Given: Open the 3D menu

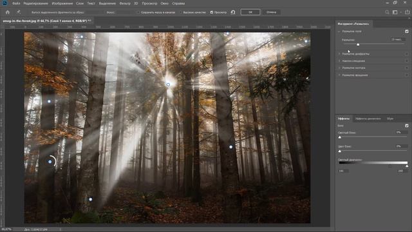Looking at the screenshot, I should click(136, 3).
